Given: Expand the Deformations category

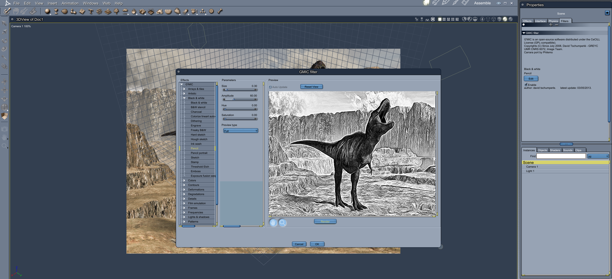Looking at the screenshot, I should (184, 190).
